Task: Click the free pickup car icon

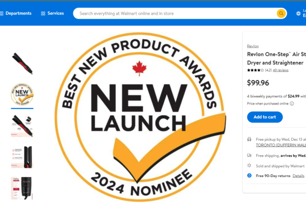Action: point(249,139)
